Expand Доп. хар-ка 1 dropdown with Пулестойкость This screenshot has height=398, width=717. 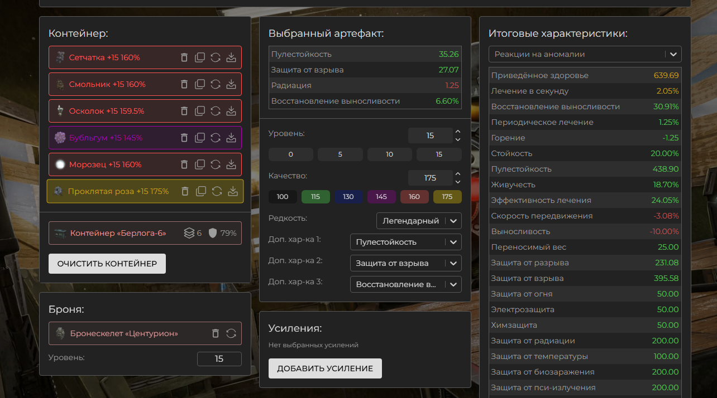point(405,242)
